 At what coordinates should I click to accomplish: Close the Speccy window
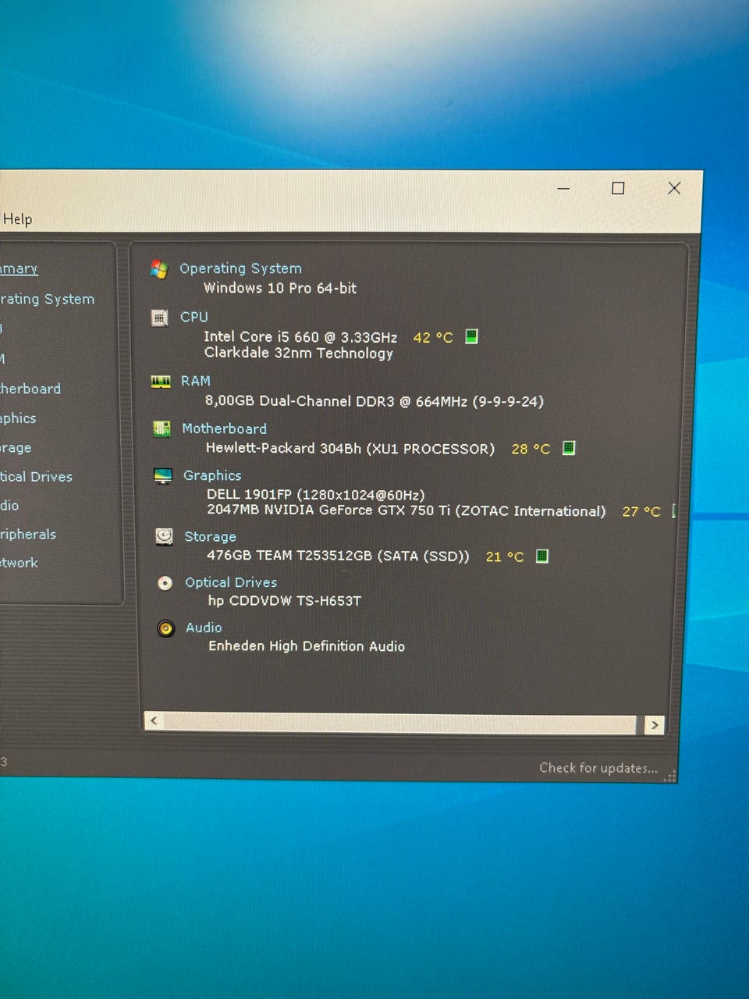[x=674, y=188]
